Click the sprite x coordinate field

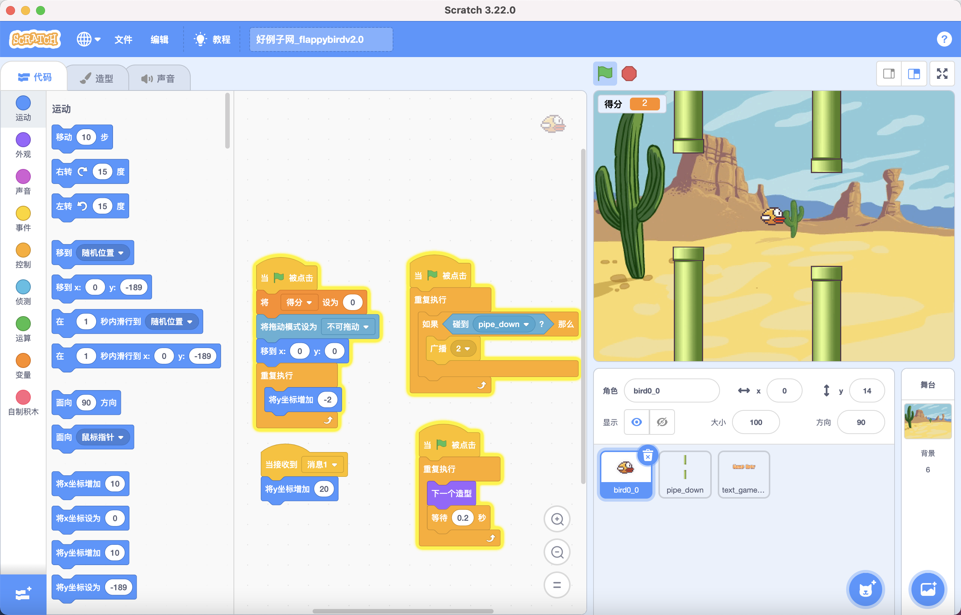tap(784, 390)
